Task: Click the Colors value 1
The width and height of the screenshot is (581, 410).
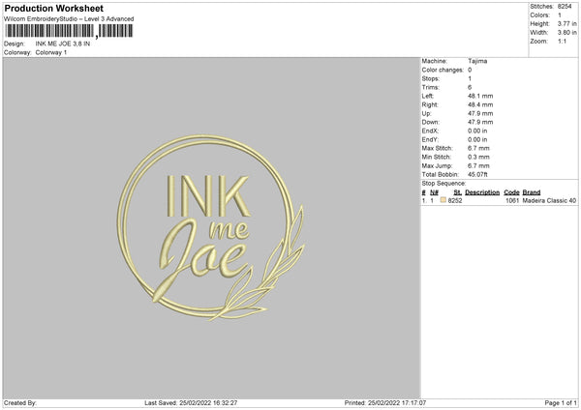Action: pos(560,15)
